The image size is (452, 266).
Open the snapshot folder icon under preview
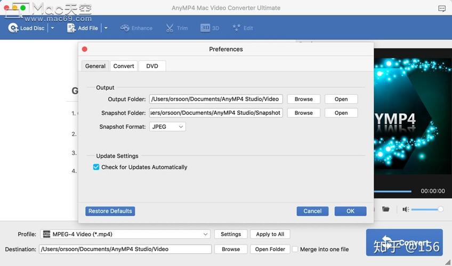pos(386,210)
